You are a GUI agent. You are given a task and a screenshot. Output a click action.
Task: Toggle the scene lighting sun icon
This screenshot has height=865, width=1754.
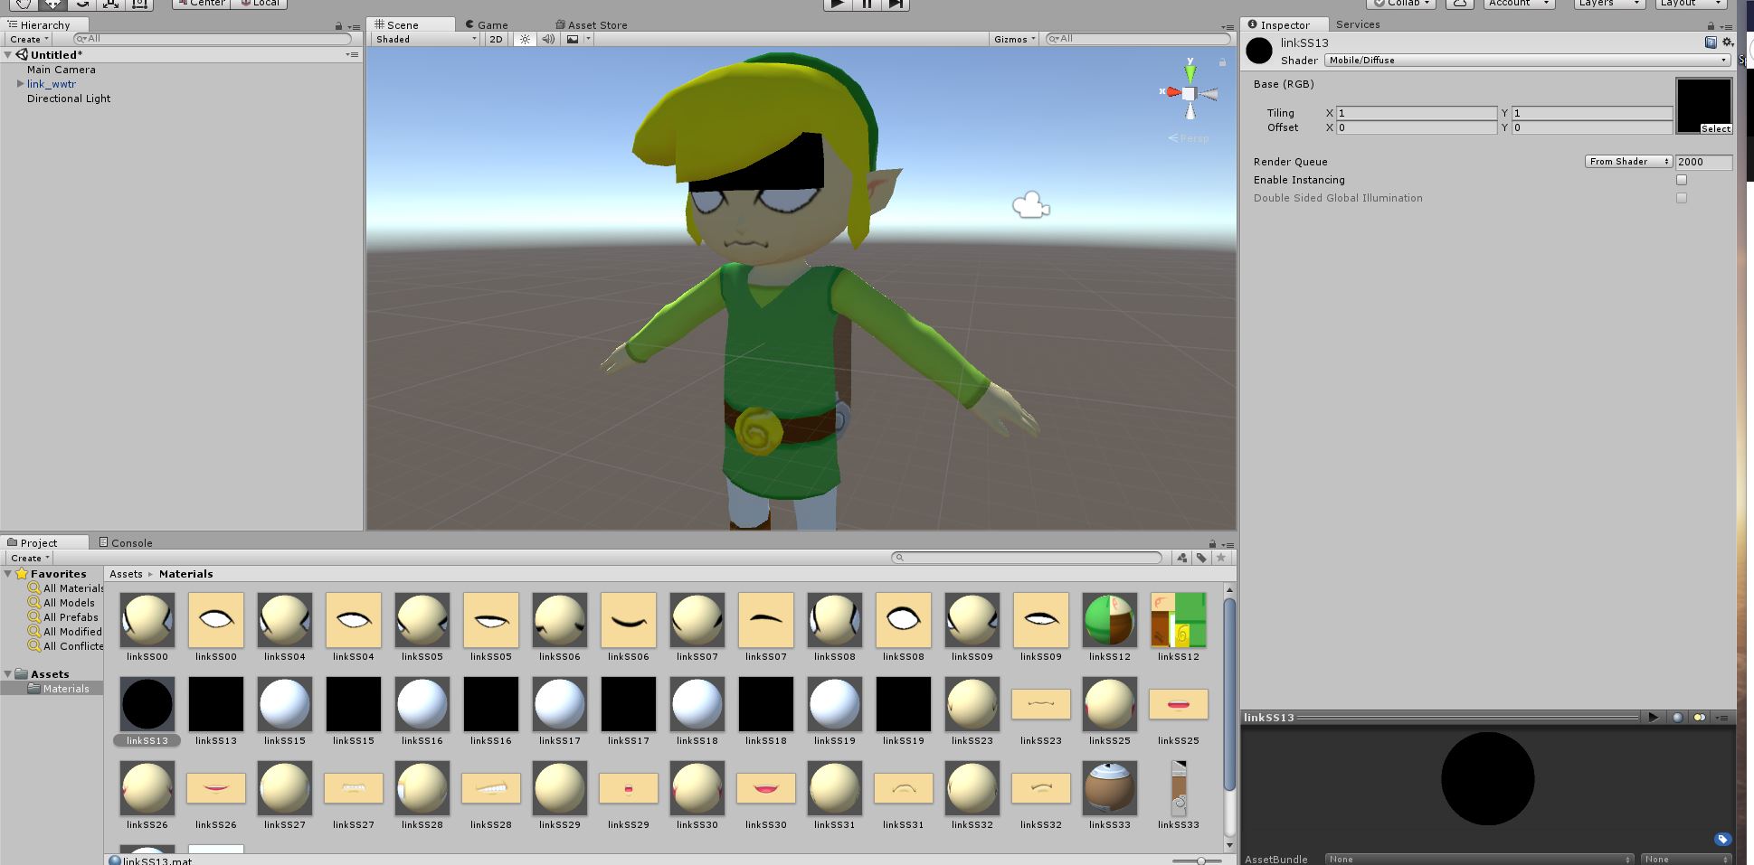coord(525,39)
